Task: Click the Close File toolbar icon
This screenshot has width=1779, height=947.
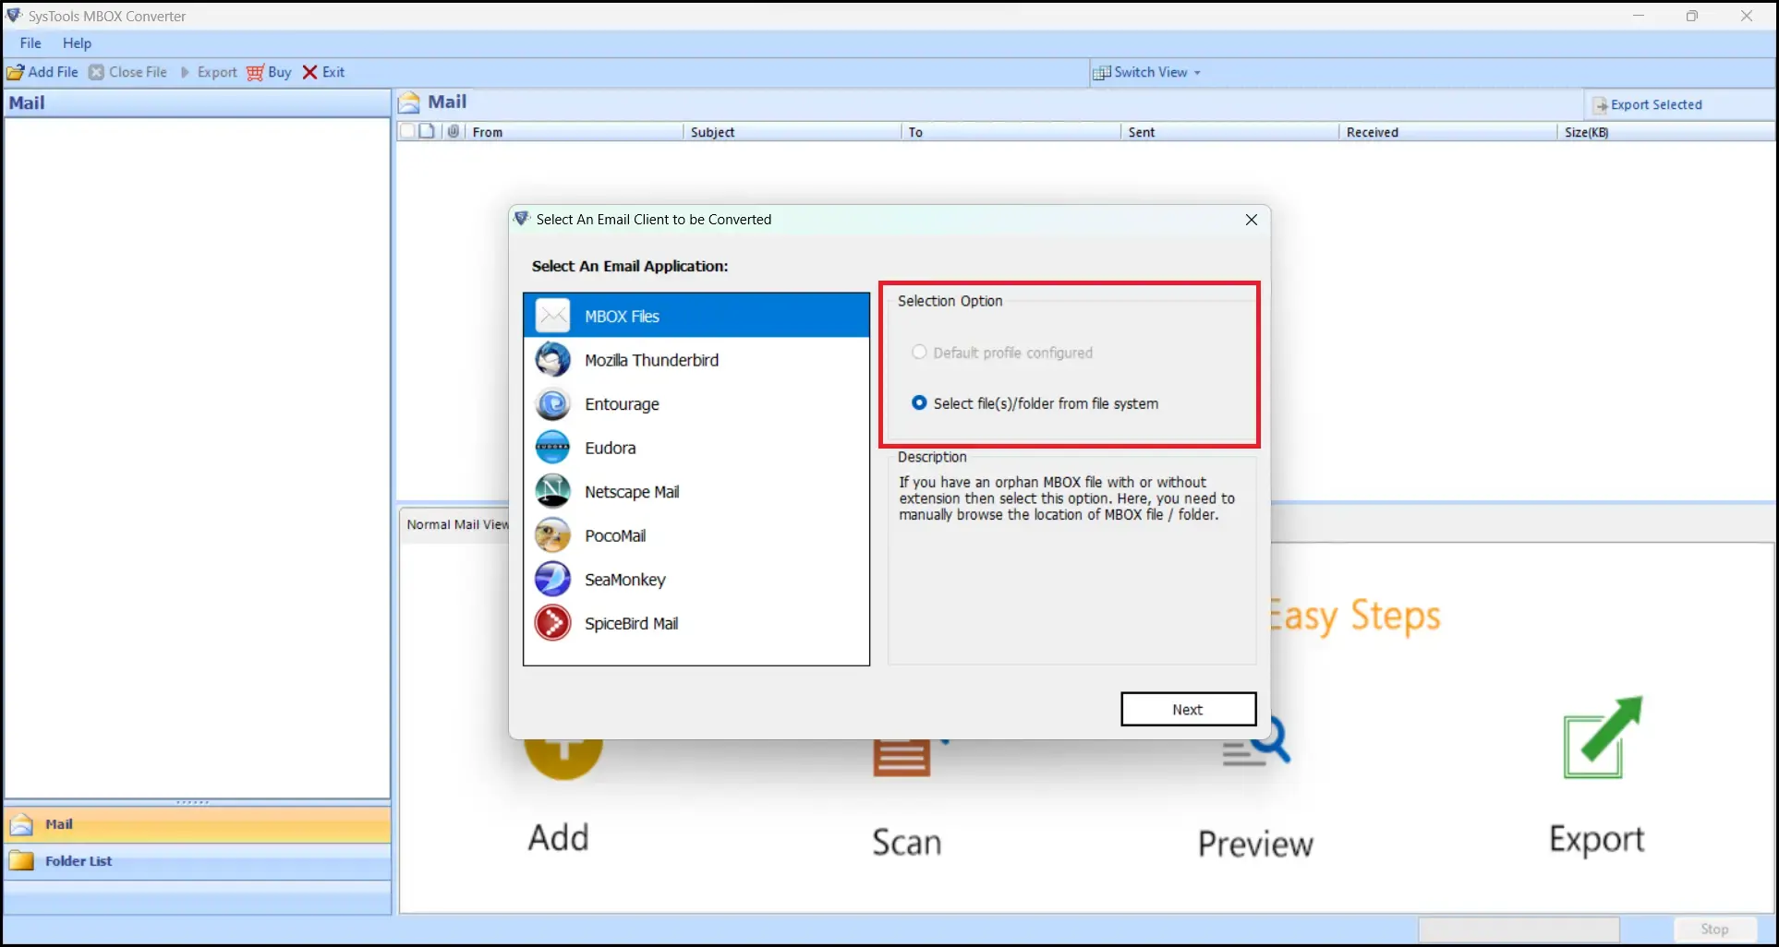Action: pos(96,72)
